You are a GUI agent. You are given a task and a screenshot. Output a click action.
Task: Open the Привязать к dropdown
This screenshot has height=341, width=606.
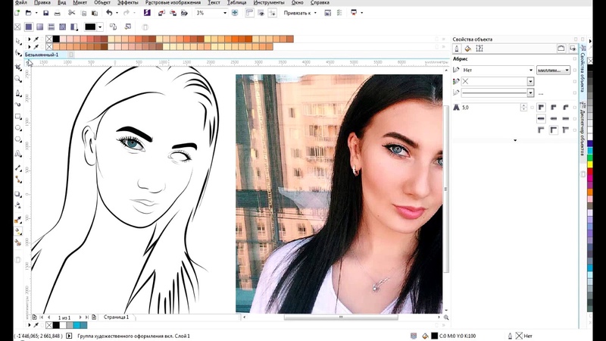point(300,13)
